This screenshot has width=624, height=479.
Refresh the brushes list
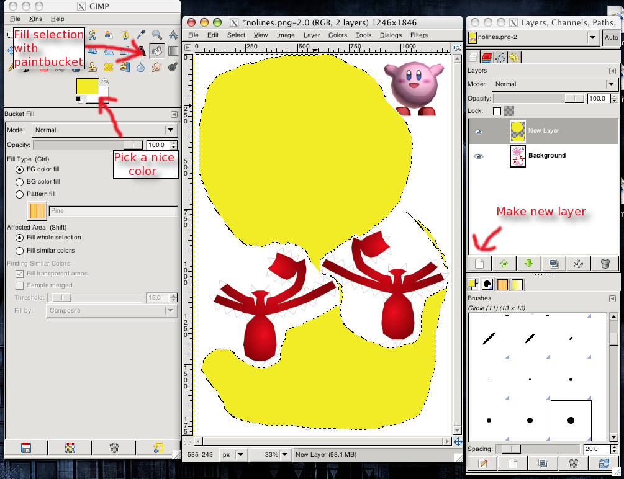pyautogui.click(x=604, y=463)
